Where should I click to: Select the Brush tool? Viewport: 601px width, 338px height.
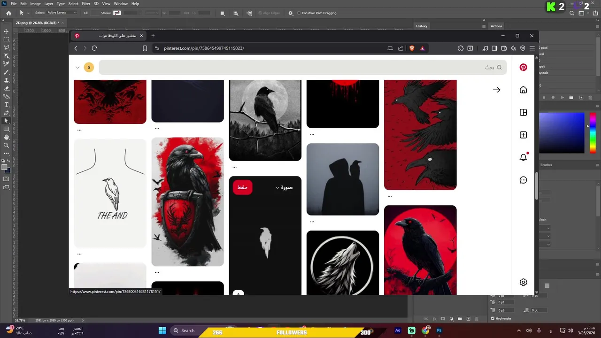(6, 72)
